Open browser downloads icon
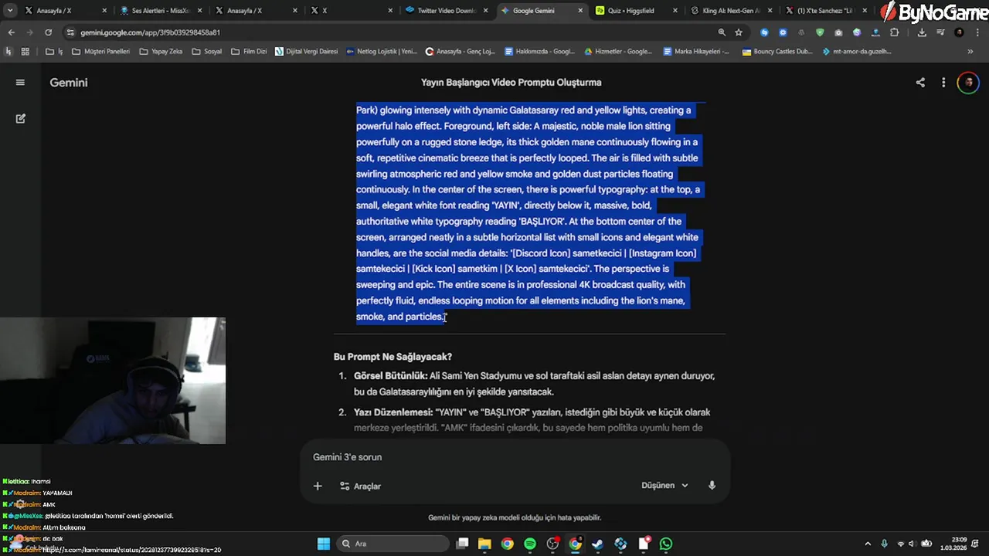Screen dimensions: 989x556 pos(922,32)
